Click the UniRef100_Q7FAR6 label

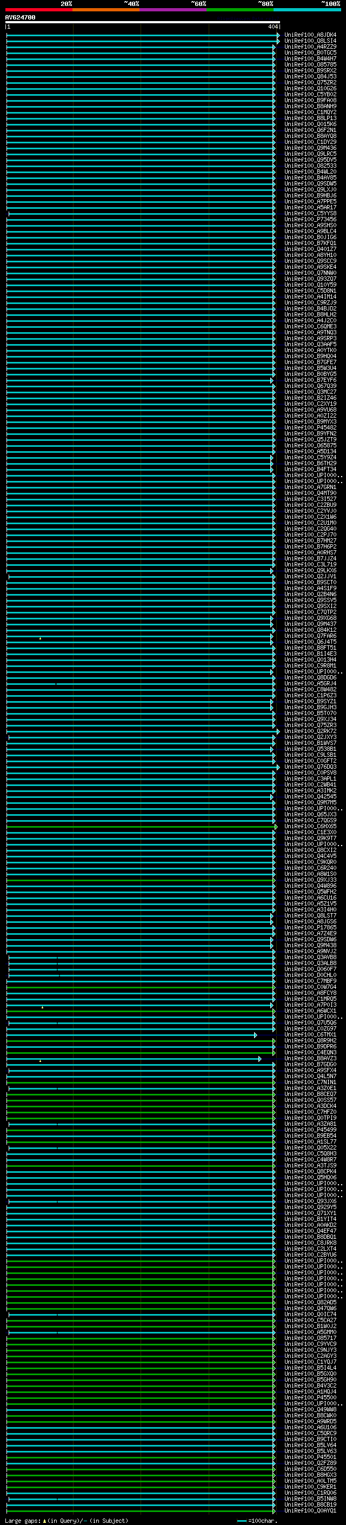click(x=310, y=636)
